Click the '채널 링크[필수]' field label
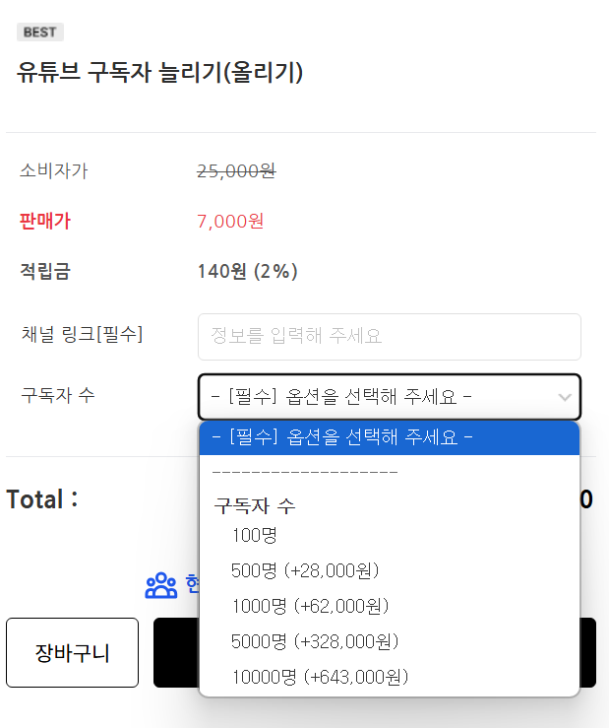This screenshot has width=609, height=728. (82, 334)
